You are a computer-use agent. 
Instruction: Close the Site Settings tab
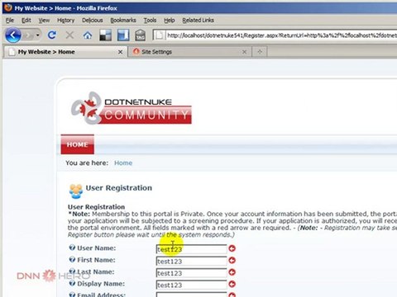coord(244,52)
